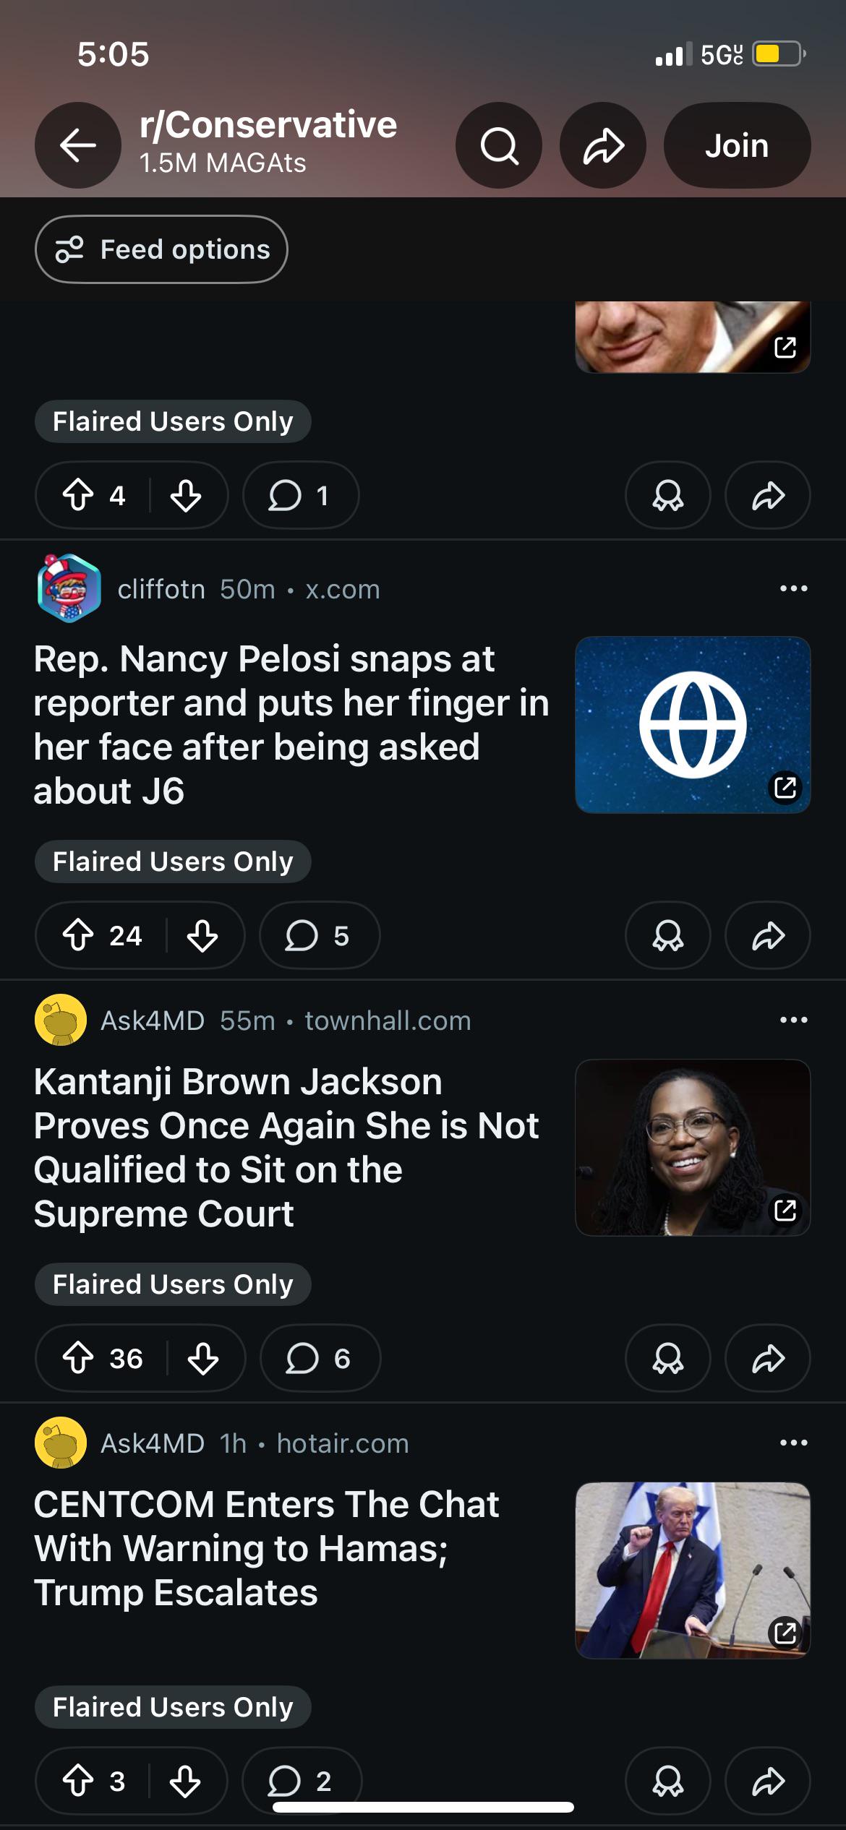View cliffotn's user avatar
This screenshot has width=846, height=1830.
69,588
